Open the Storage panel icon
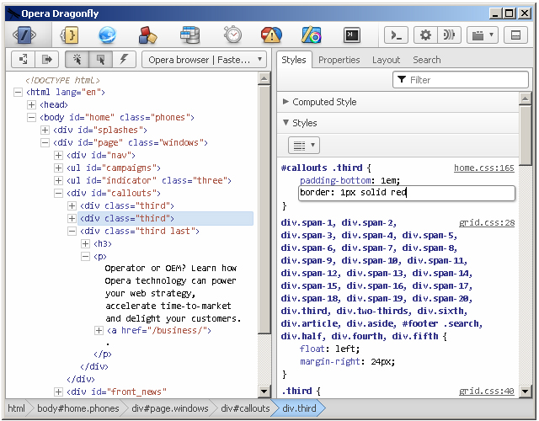The height and width of the screenshot is (421, 539). click(190, 35)
